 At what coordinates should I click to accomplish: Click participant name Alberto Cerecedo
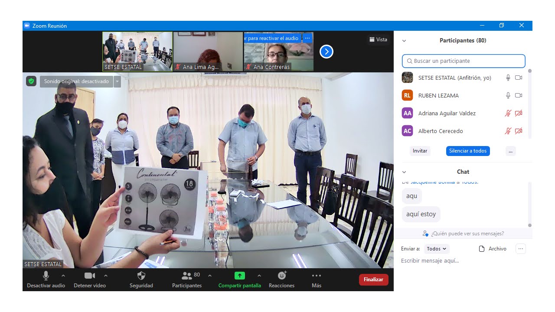pyautogui.click(x=441, y=131)
